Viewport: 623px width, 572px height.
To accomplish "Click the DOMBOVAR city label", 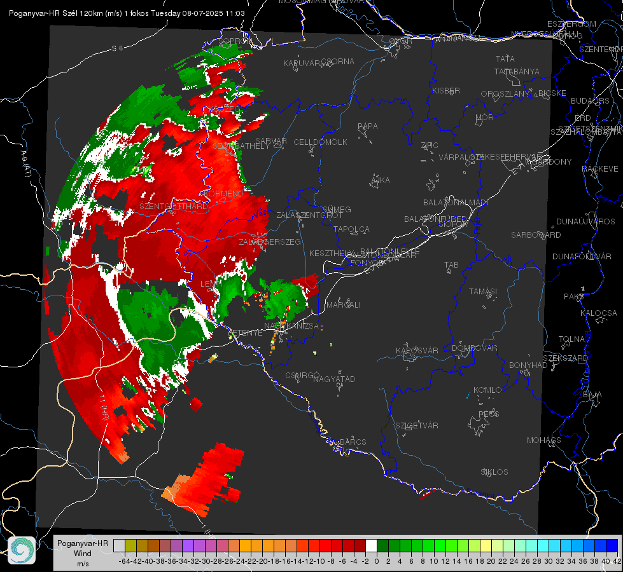I will [474, 348].
